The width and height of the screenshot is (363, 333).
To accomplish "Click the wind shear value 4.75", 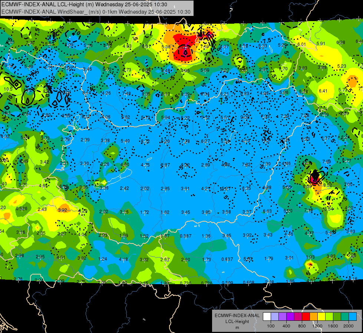I will click(x=145, y=165).
